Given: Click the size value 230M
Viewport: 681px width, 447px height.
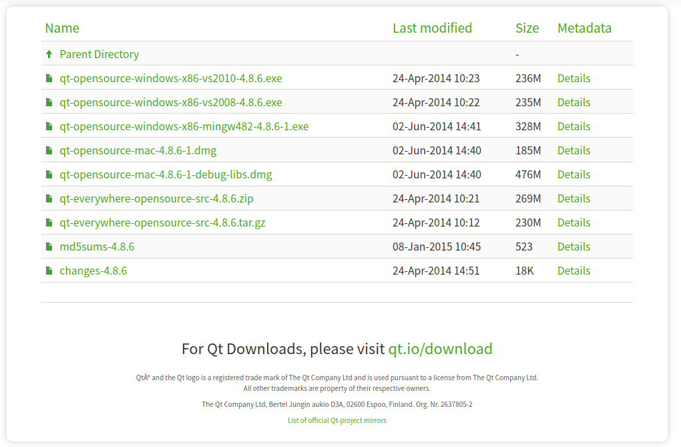Looking at the screenshot, I should [528, 222].
